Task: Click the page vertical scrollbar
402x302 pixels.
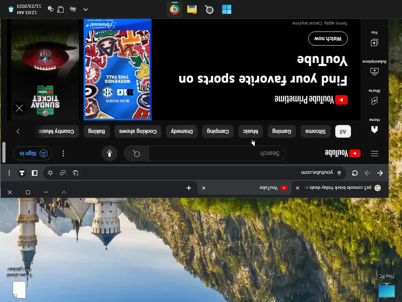Action: [4, 153]
